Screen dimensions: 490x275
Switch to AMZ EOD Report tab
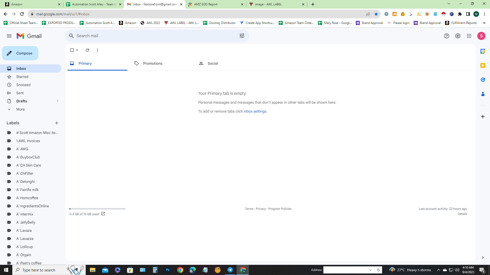[x=216, y=4]
